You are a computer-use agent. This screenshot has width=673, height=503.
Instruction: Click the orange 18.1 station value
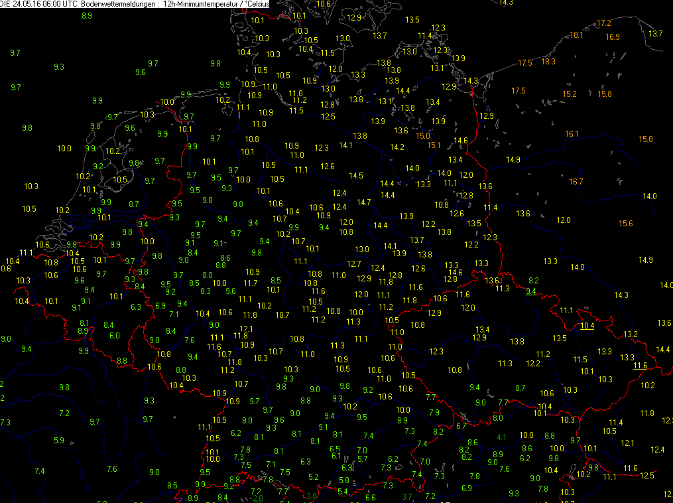pyautogui.click(x=576, y=35)
